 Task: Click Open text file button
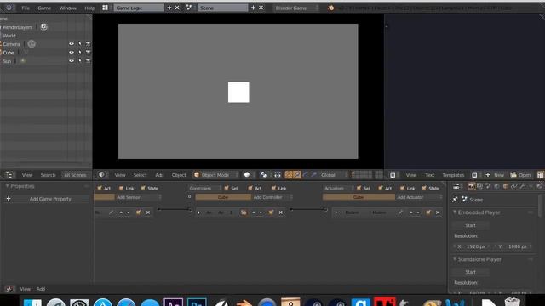tap(520, 175)
